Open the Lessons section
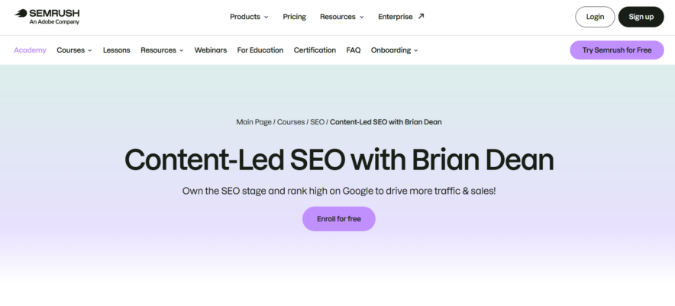 point(116,50)
